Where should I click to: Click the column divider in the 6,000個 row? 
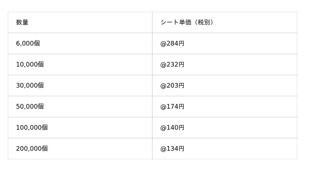152,44
